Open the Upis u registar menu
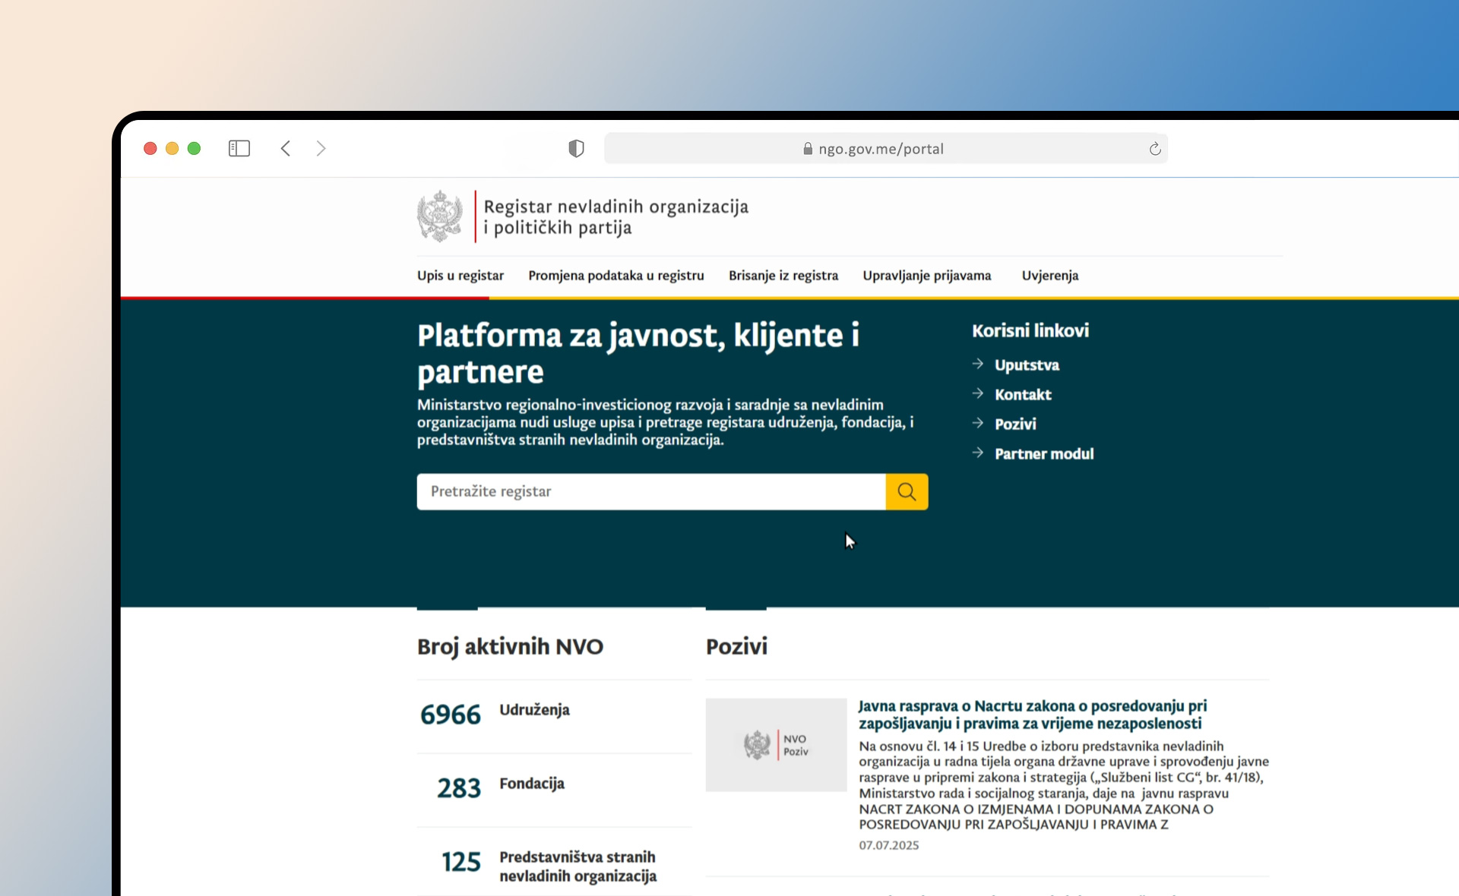Viewport: 1459px width, 896px height. 460,276
